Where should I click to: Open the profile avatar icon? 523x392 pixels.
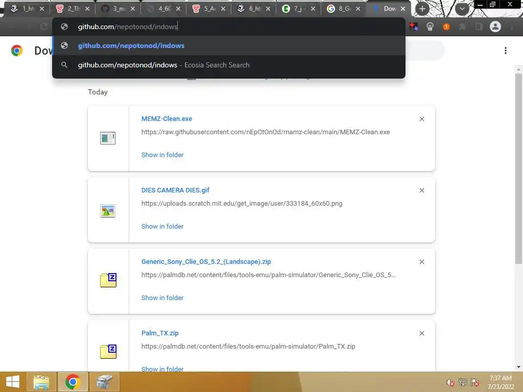pyautogui.click(x=495, y=27)
